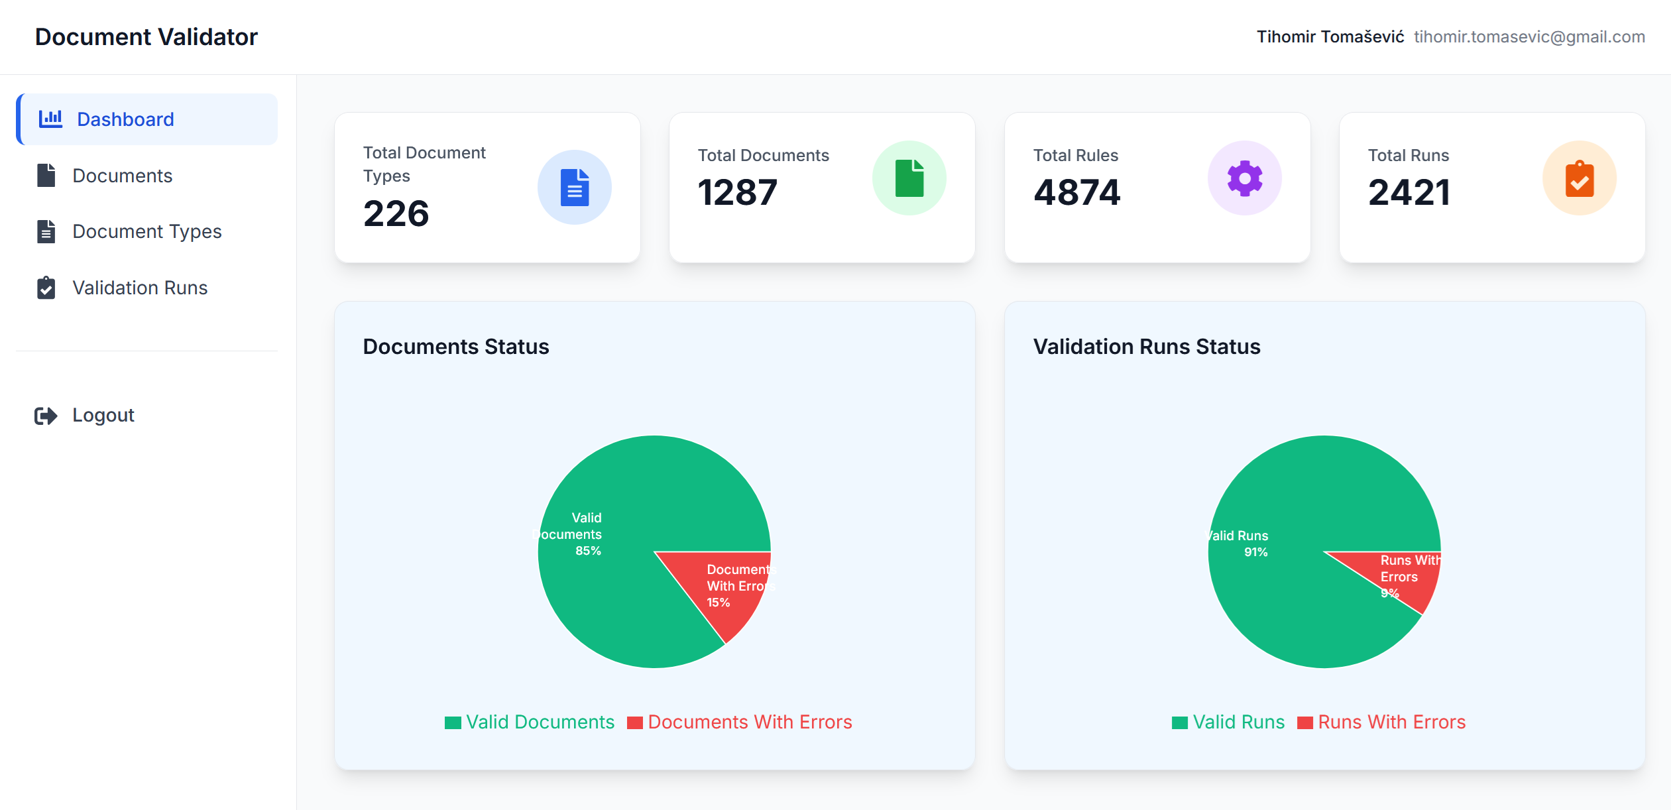1671x810 pixels.
Task: Click the blue document icon on Total Document Types card
Action: click(x=574, y=186)
